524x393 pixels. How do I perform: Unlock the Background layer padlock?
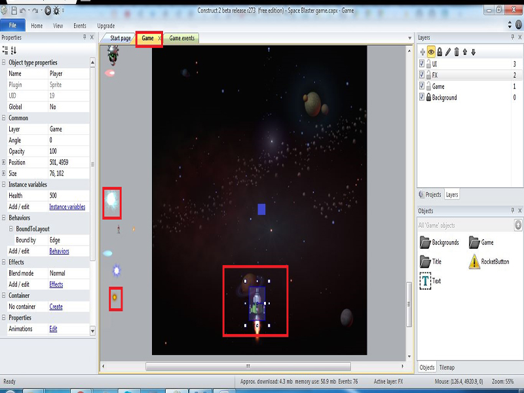[x=428, y=97]
